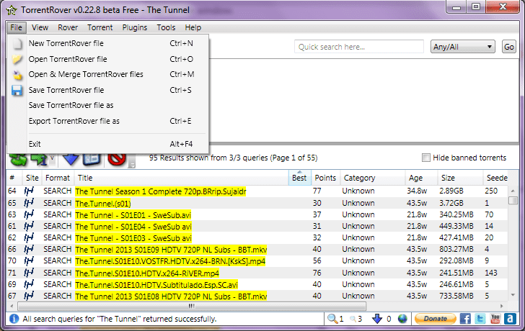Click the blue 'a' icon in status bar
525x331 pixels.
coord(510,319)
